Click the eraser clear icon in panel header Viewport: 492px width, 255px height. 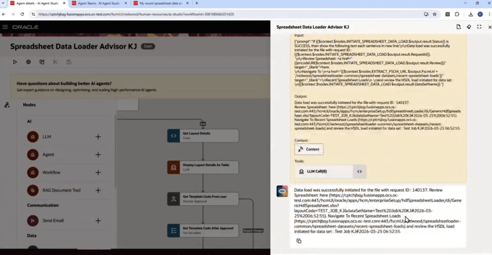469,27
